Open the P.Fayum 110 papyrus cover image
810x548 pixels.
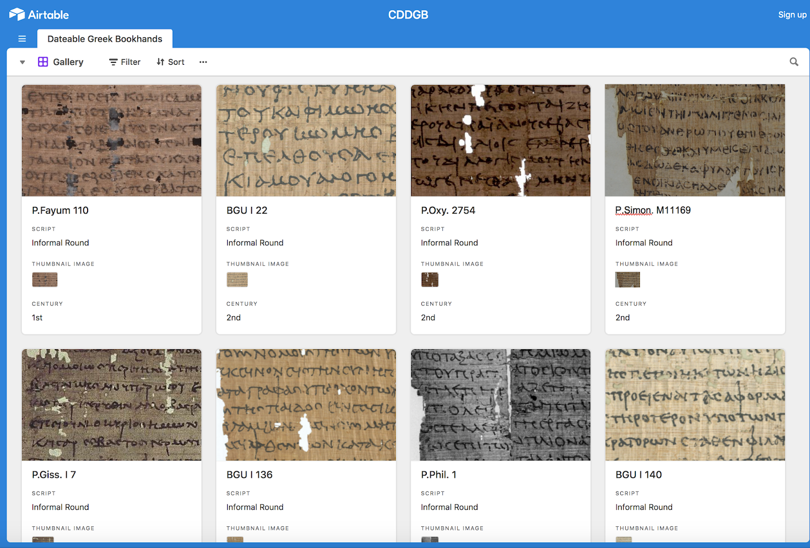click(111, 140)
